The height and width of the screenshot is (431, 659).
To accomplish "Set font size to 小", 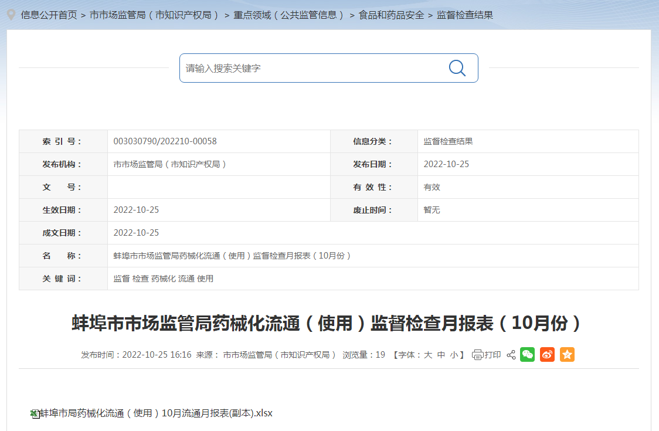I will tap(454, 355).
